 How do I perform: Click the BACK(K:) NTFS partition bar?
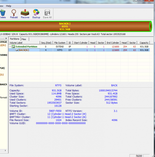76,27
